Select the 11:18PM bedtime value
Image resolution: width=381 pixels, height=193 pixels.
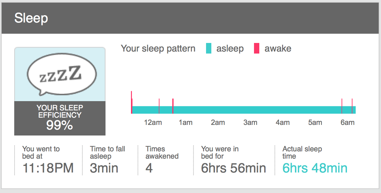point(48,168)
